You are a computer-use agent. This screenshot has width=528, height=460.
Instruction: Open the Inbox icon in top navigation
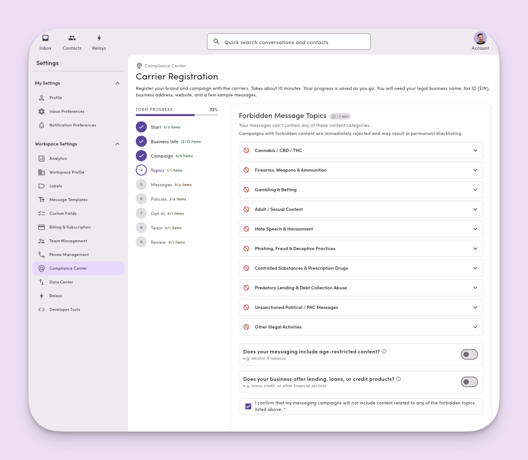click(x=45, y=38)
